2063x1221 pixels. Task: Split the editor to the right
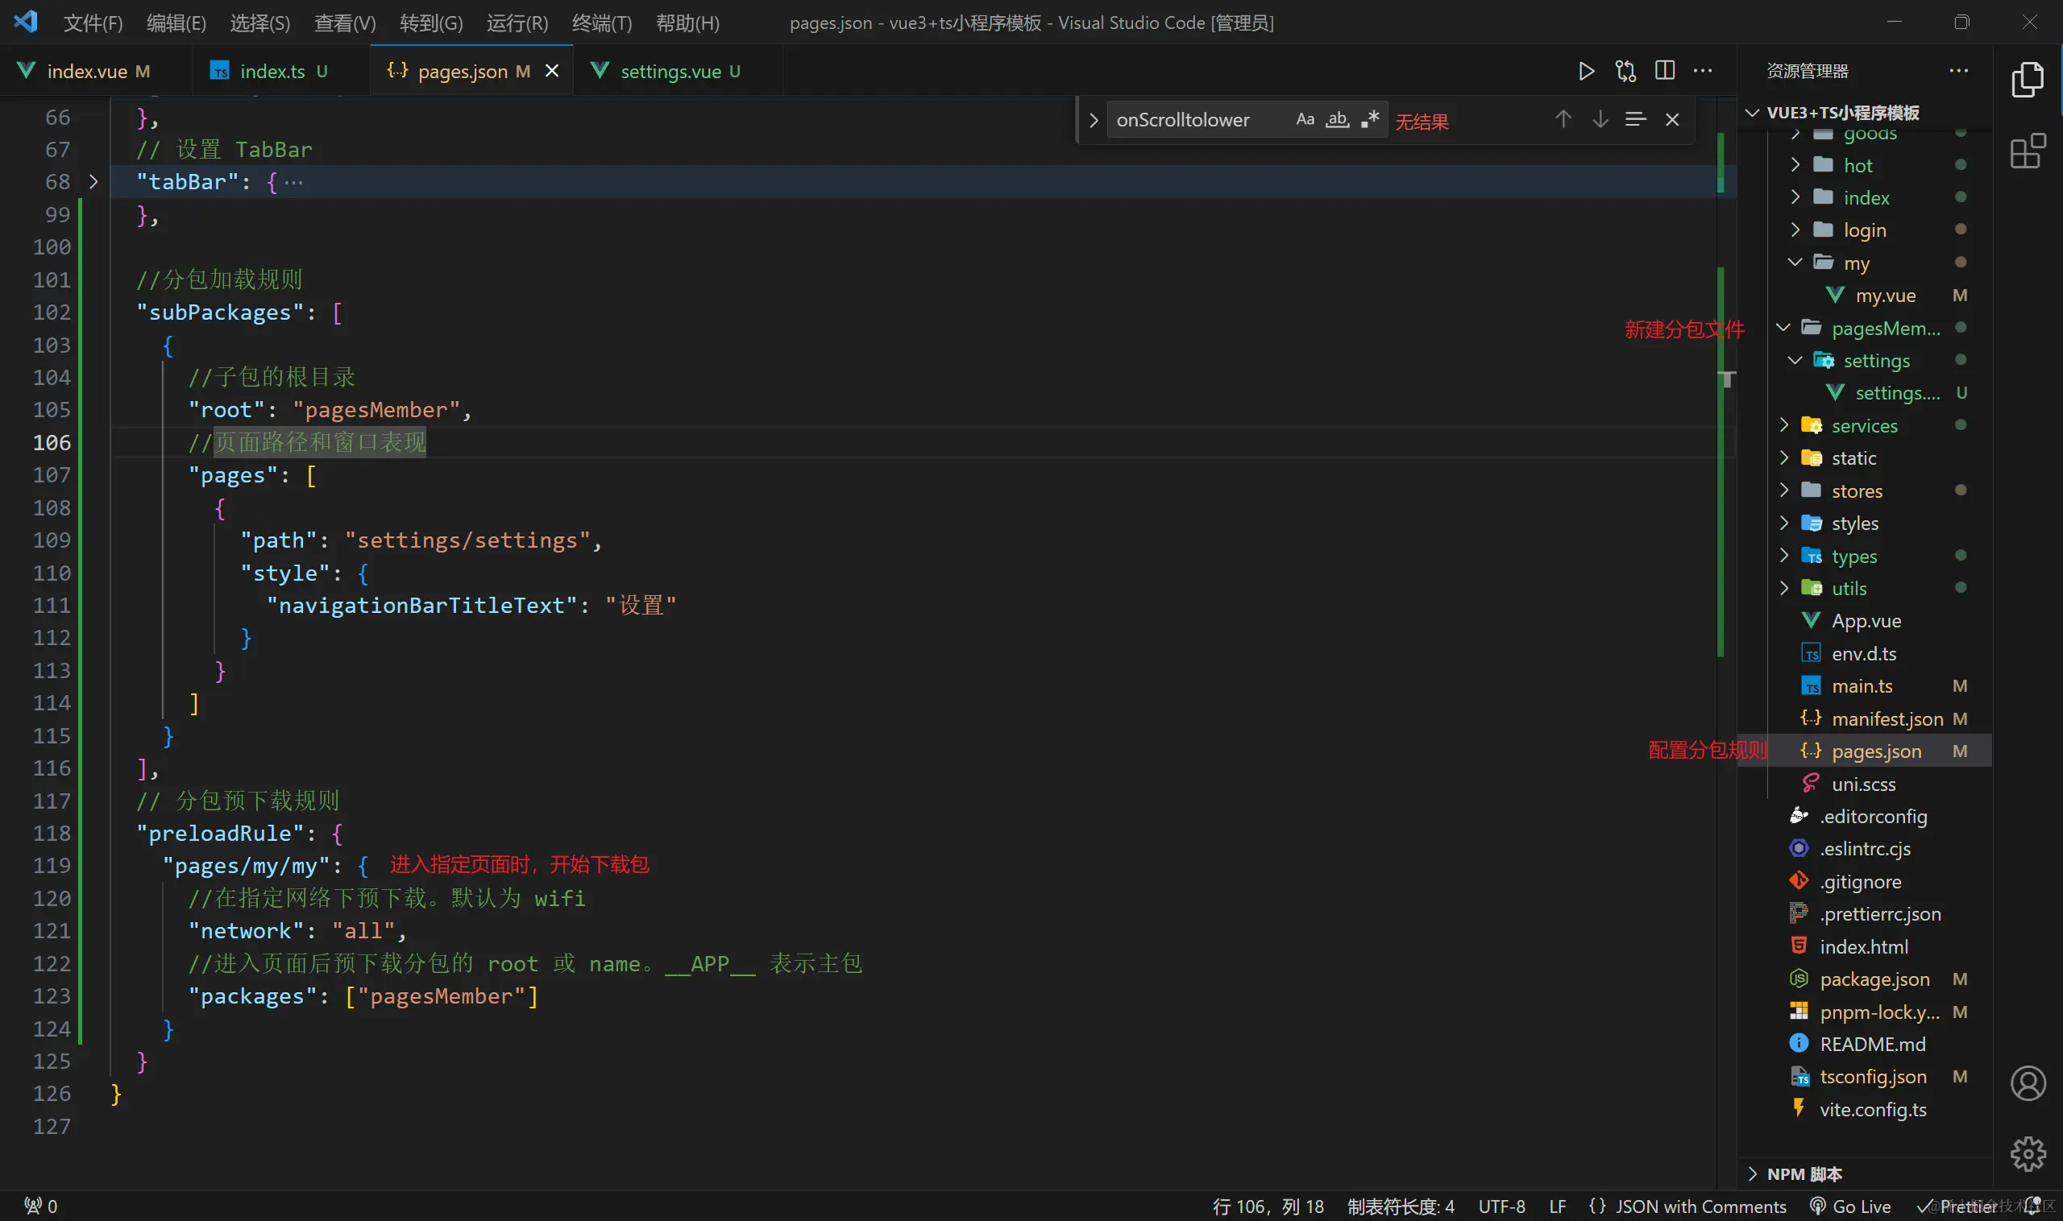(x=1665, y=71)
